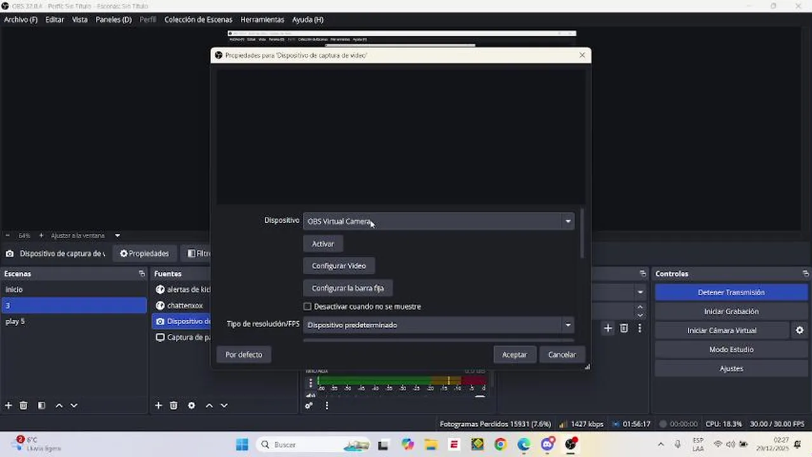The image size is (812, 457).
Task: Open 'Tipo de resolución/FPS' dropdown
Action: (438, 325)
